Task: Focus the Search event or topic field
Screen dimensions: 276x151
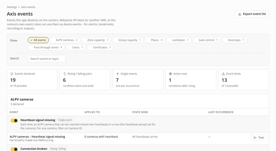Action: [x=47, y=59]
